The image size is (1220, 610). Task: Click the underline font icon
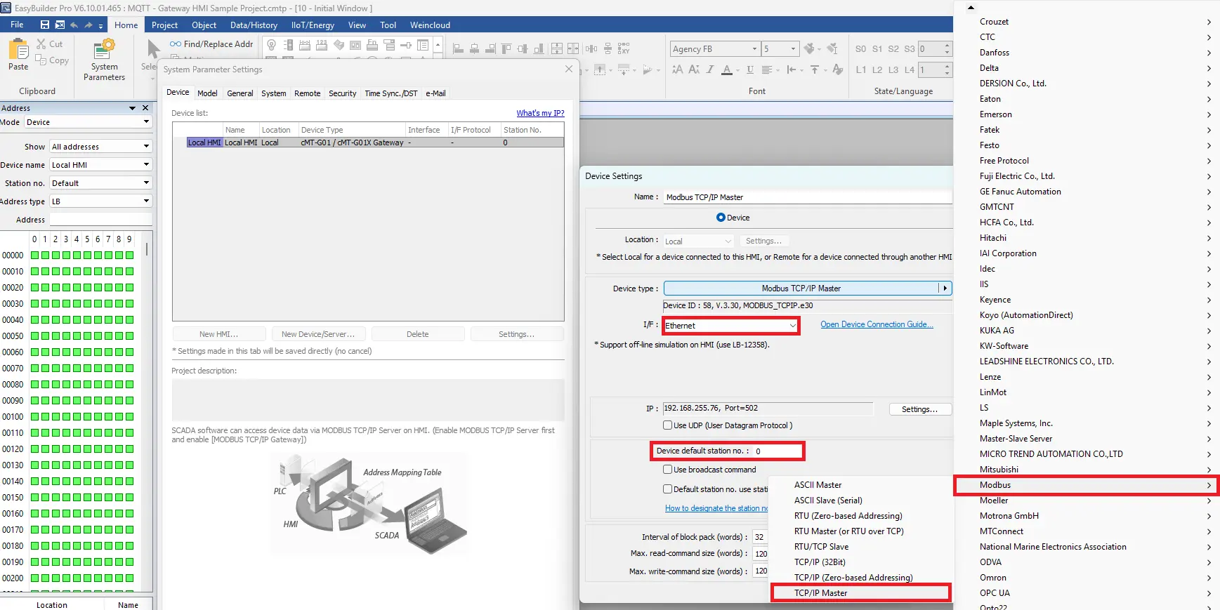click(x=750, y=69)
